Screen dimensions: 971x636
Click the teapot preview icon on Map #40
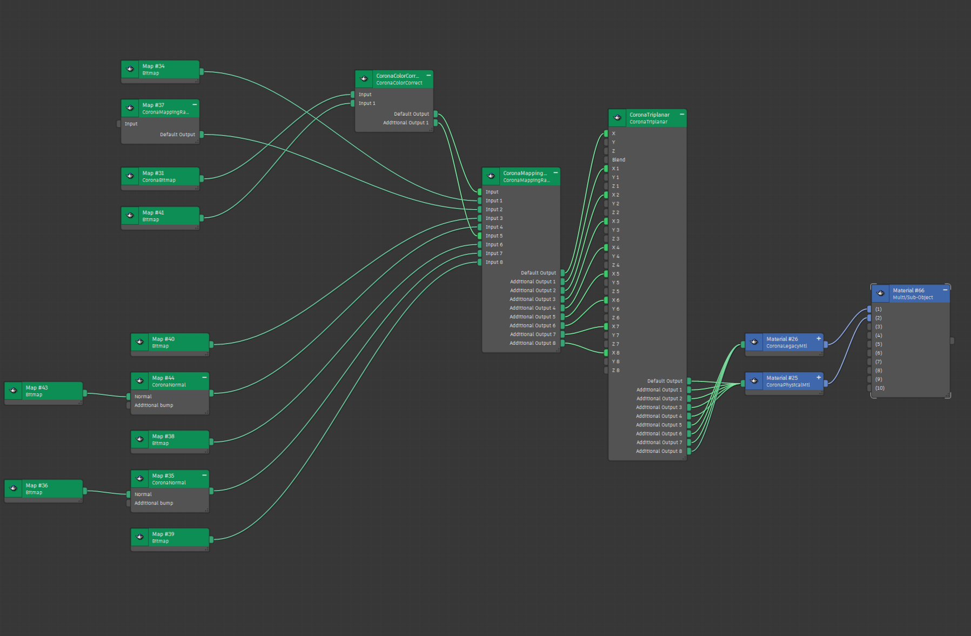pos(139,342)
